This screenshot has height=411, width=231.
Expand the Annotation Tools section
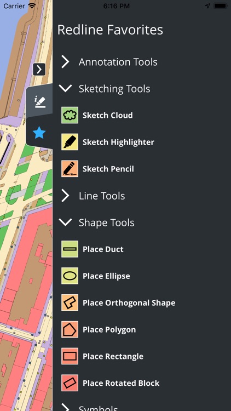(x=65, y=62)
